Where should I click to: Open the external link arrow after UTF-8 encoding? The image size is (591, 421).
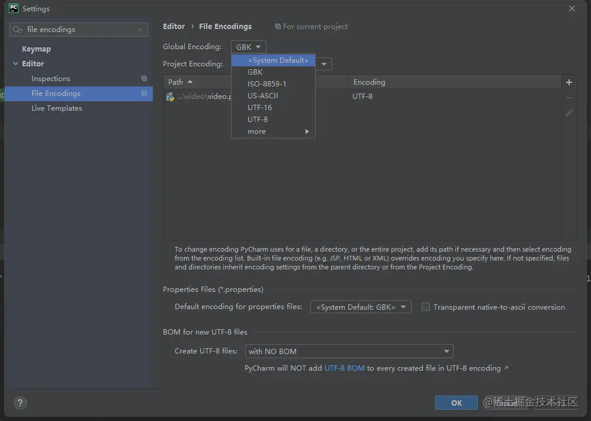pyautogui.click(x=506, y=368)
